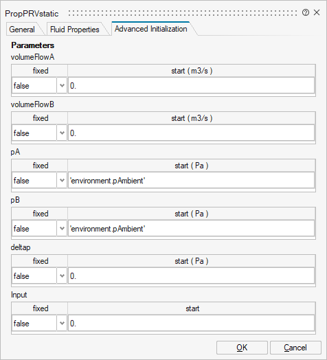
Task: Grab the dotted title bar grip
Action: (183, 13)
